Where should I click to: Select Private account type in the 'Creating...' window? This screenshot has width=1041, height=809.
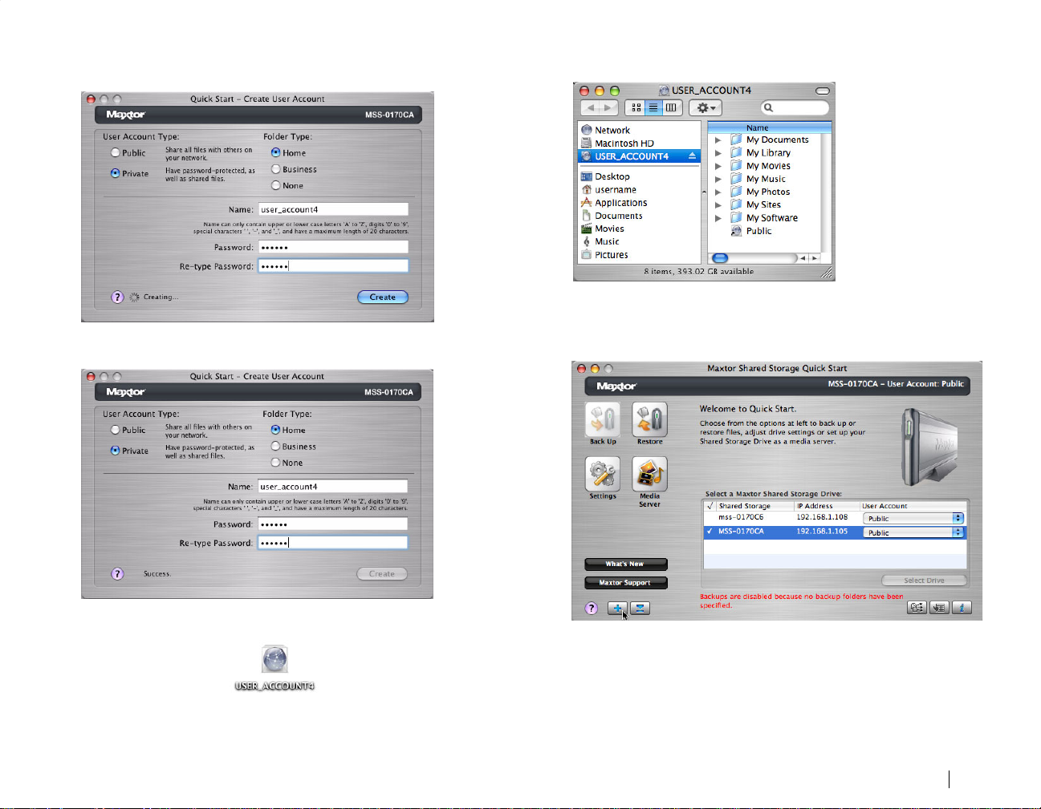116,173
